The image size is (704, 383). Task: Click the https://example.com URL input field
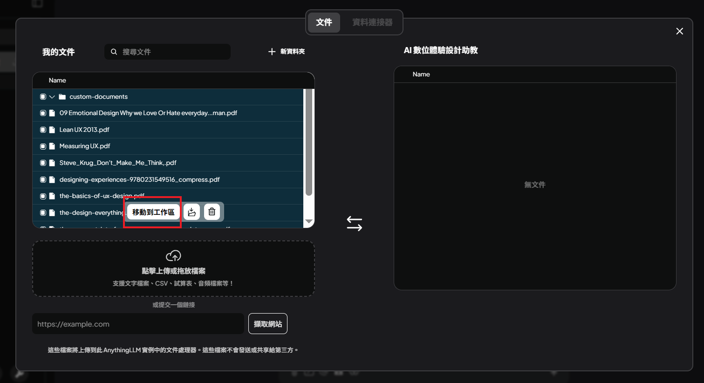tap(138, 324)
